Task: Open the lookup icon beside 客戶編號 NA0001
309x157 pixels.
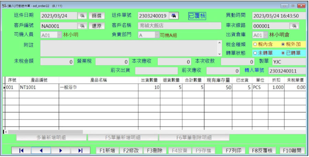Action: coord(82,26)
